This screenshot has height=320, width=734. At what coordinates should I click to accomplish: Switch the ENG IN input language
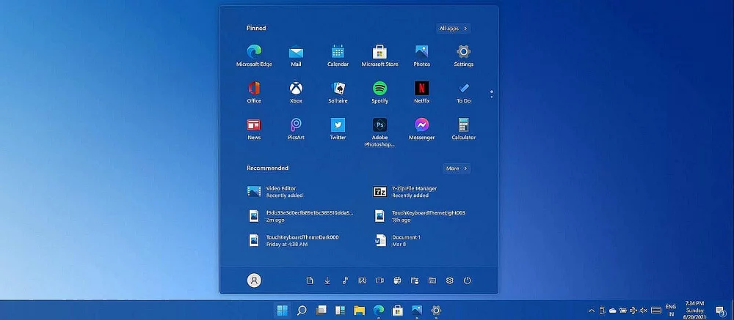point(671,310)
